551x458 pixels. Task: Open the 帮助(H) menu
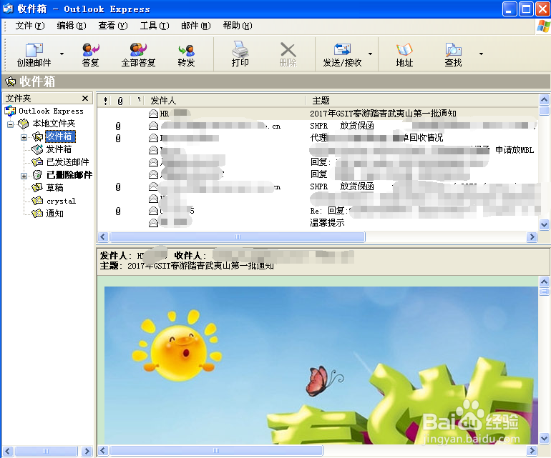(x=238, y=26)
